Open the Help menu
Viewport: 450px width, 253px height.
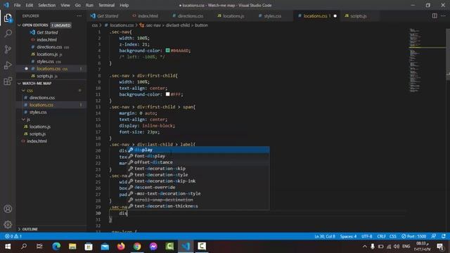tap(124, 5)
